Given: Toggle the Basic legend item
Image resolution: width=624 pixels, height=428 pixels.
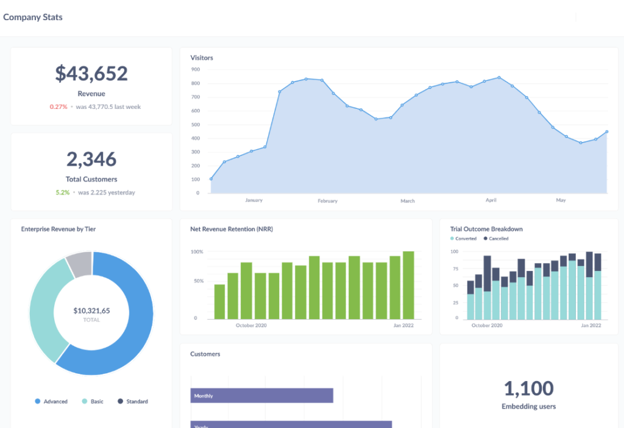Looking at the screenshot, I should [93, 401].
